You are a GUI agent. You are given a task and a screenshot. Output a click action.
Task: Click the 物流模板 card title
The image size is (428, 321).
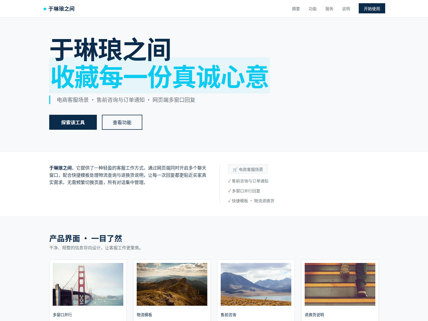pyautogui.click(x=144, y=315)
